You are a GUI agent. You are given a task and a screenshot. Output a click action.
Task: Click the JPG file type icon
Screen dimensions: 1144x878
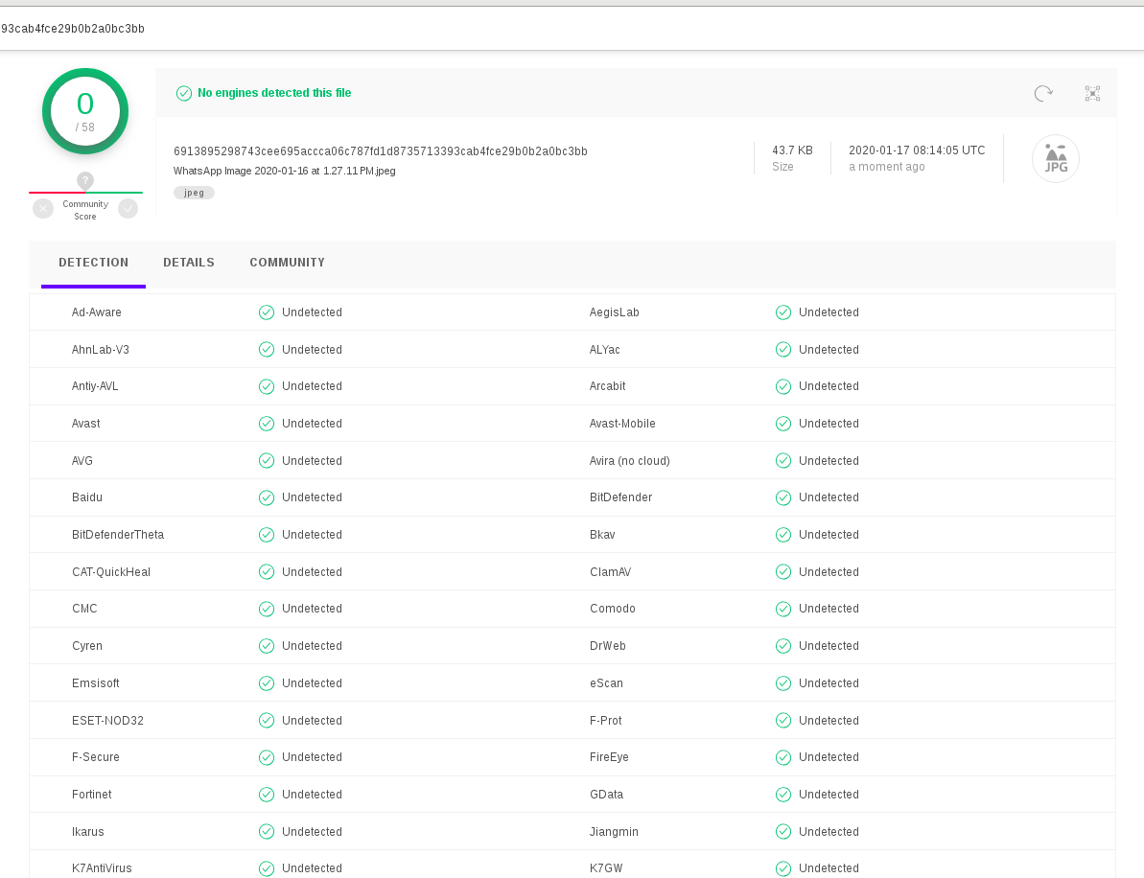click(1056, 158)
